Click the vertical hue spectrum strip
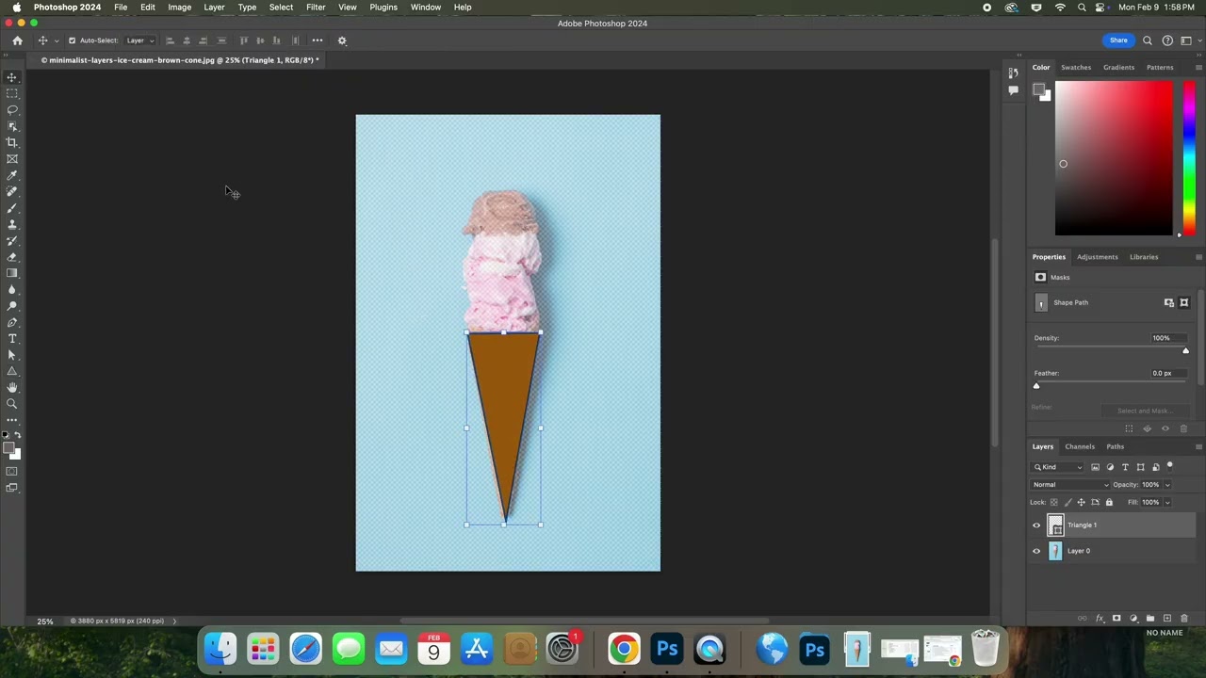Viewport: 1206px width, 678px height. coord(1189,158)
